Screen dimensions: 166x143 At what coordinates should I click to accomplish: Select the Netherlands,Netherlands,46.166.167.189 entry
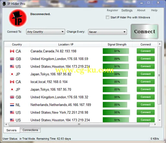(x=61, y=105)
